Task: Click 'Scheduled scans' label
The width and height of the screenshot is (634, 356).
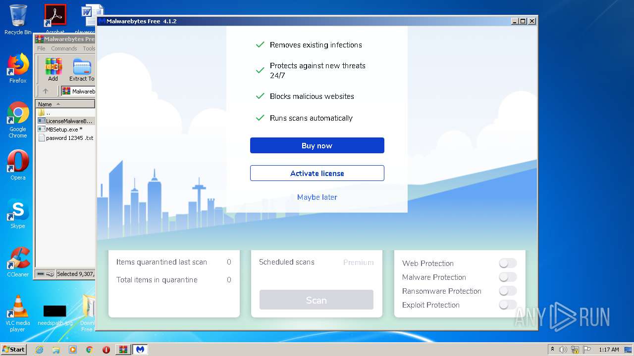Action: tap(287, 262)
